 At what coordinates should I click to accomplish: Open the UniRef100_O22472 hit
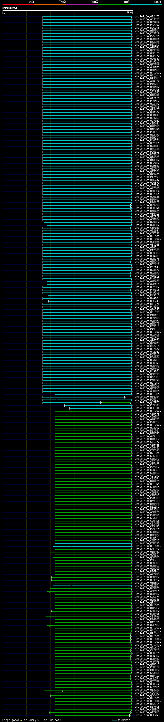click(x=147, y=17)
